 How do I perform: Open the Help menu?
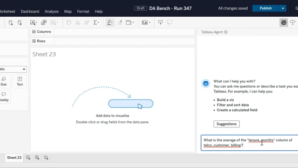(99, 11)
